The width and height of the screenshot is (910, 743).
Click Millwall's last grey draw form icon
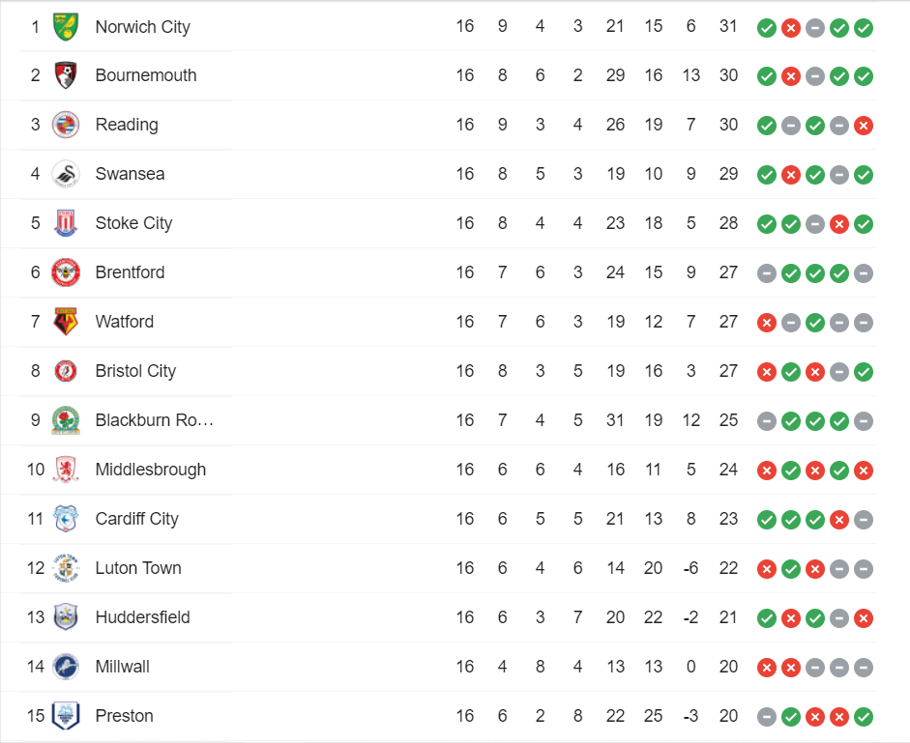click(x=864, y=668)
